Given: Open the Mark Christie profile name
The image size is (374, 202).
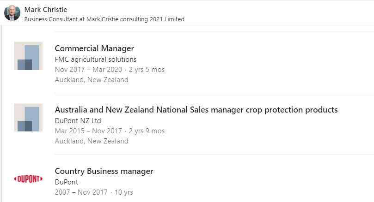Looking at the screenshot, I should pyautogui.click(x=46, y=9).
